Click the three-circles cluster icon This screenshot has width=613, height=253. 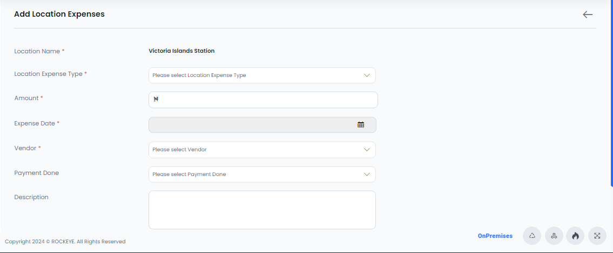click(x=554, y=236)
